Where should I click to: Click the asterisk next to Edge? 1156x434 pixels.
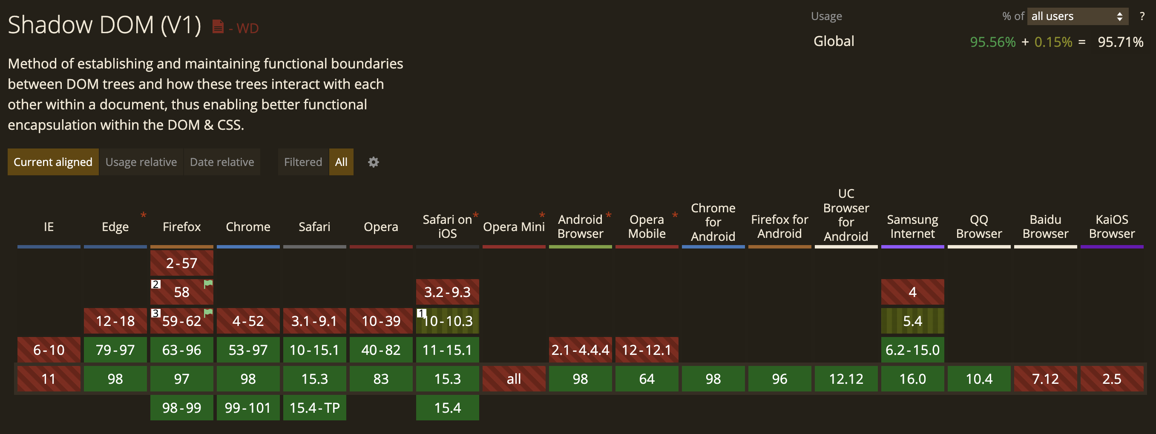[144, 216]
